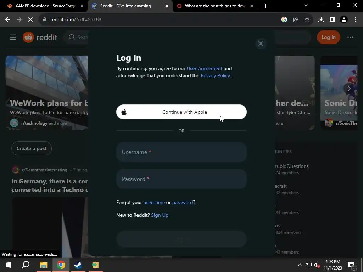Advance trending carousel with right chevron
The width and height of the screenshot is (363, 272).
click(x=349, y=88)
